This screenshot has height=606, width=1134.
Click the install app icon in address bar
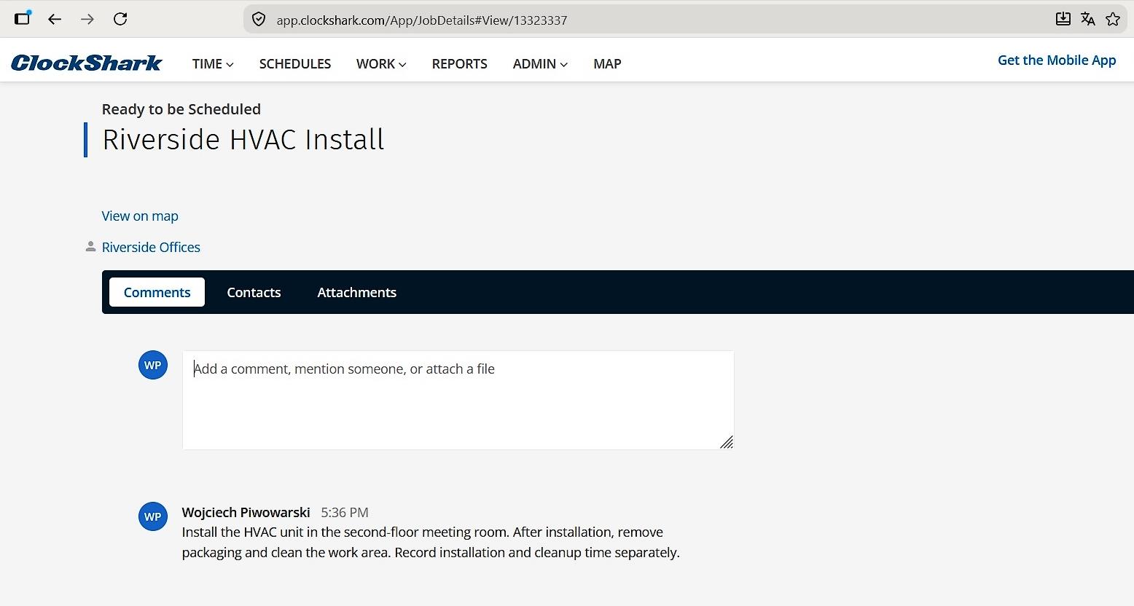coord(1063,19)
